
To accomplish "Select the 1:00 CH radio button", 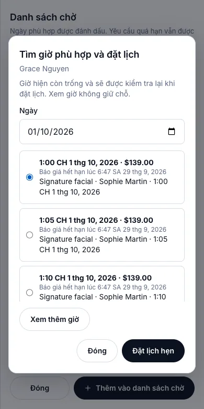I will [x=30, y=177].
